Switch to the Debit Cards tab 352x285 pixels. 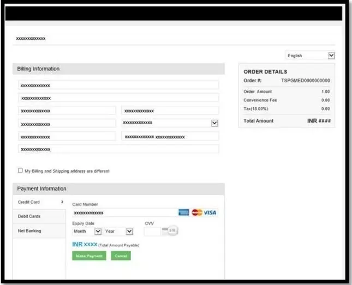[29, 216]
